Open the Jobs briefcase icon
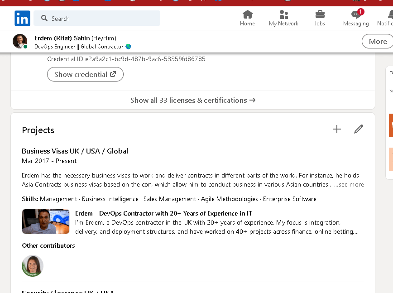393x293 pixels. pos(320,18)
